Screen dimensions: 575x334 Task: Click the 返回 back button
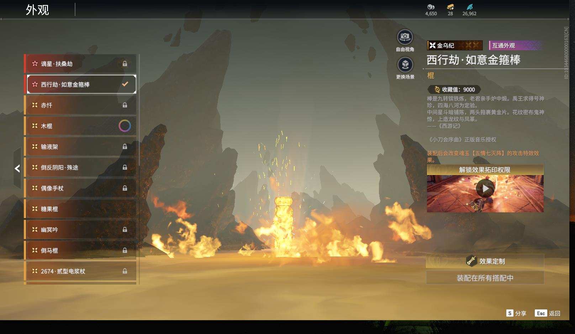point(548,313)
